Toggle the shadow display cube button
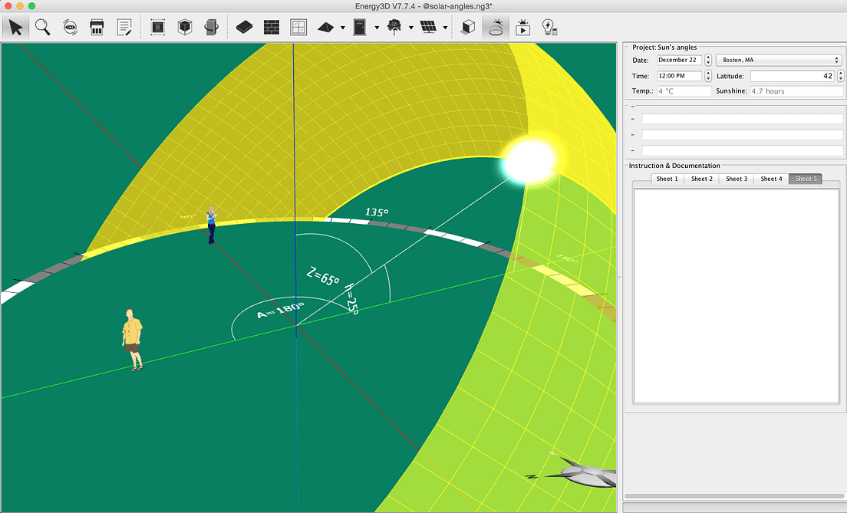Viewport: 847px width, 513px height. click(467, 28)
